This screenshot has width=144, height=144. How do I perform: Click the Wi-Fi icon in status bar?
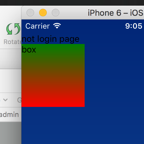tap(57, 26)
